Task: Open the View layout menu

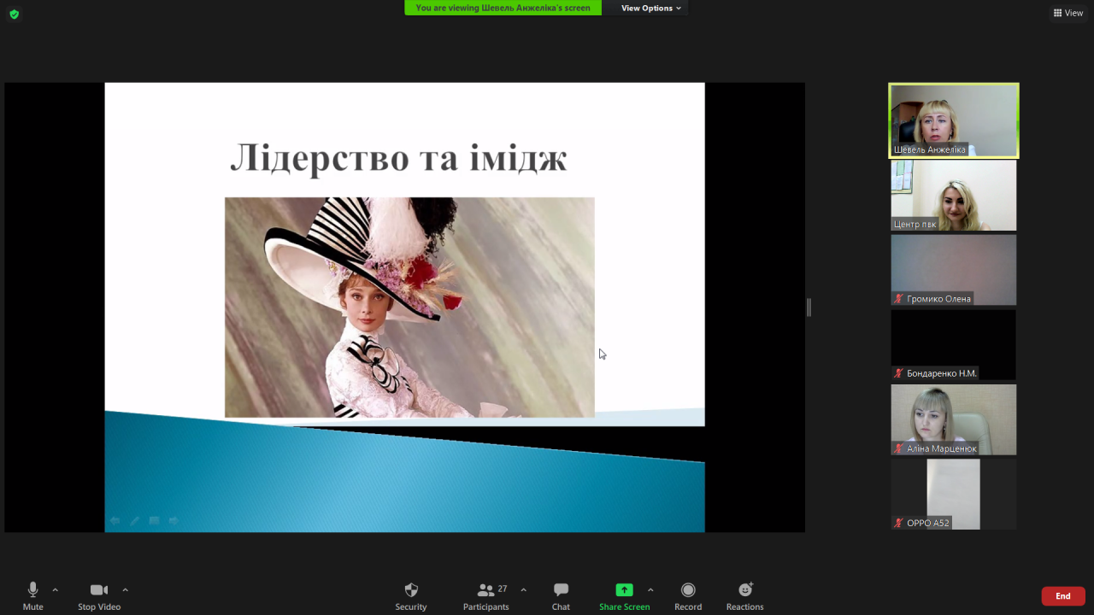Action: (1068, 13)
